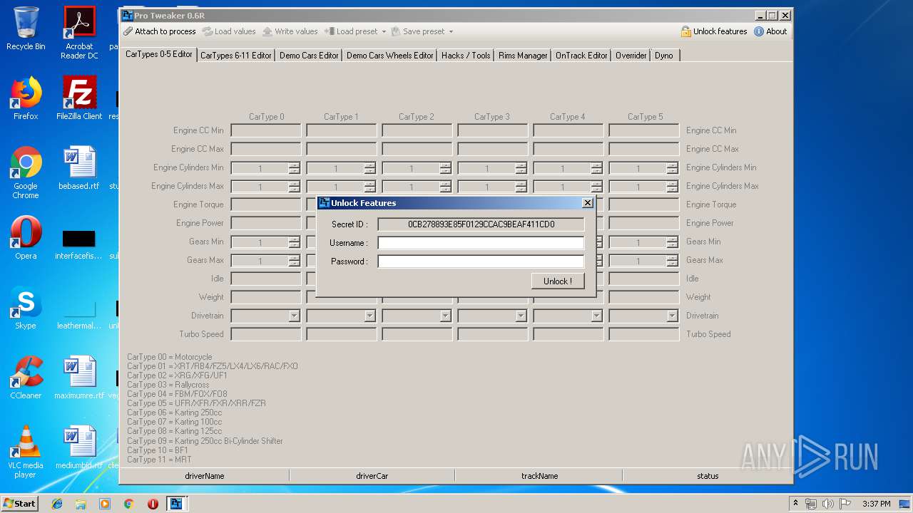
Task: Open Acrobat Reader DC desktop icon
Action: [x=79, y=33]
